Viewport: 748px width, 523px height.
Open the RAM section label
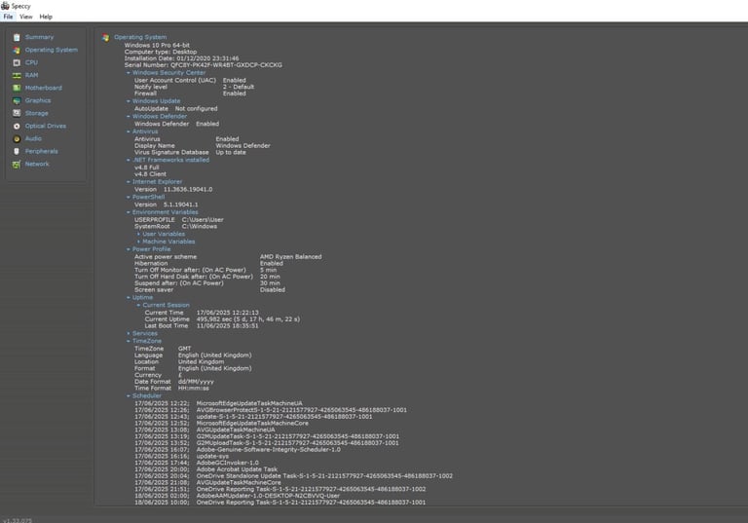click(x=31, y=75)
